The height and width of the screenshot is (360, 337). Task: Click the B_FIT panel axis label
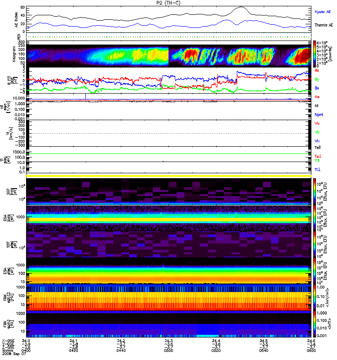click(x=13, y=80)
